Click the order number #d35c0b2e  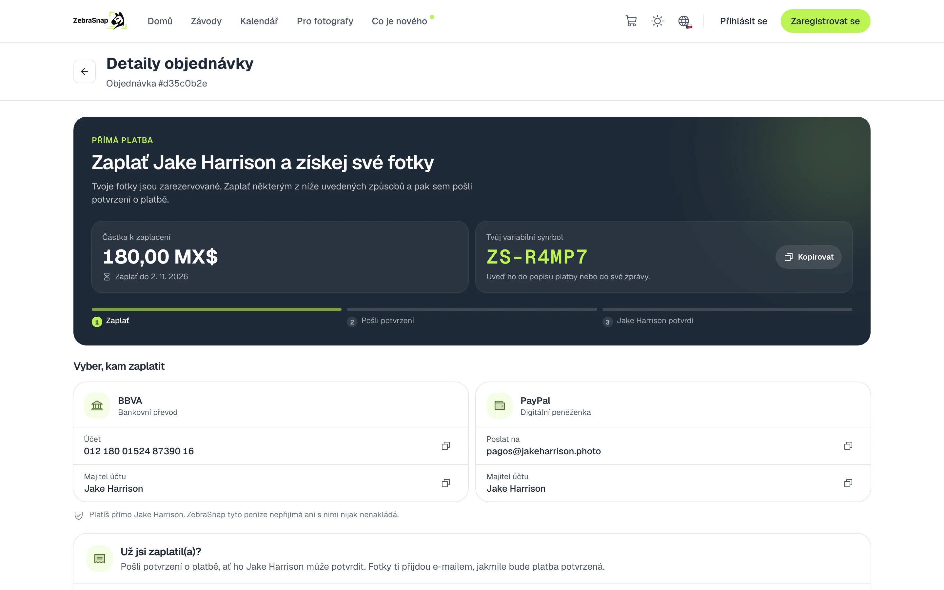click(x=183, y=84)
